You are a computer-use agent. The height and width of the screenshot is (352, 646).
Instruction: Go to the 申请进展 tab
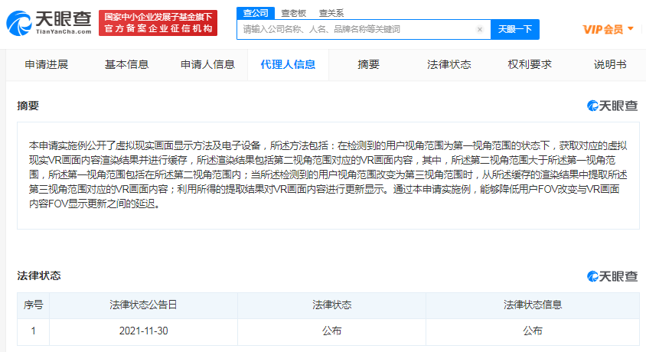46,64
